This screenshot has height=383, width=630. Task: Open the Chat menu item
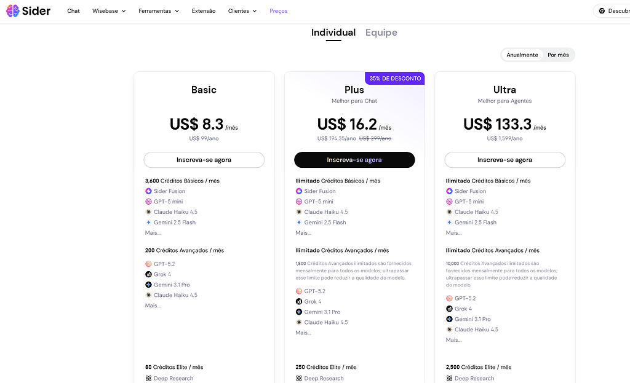[x=73, y=11]
